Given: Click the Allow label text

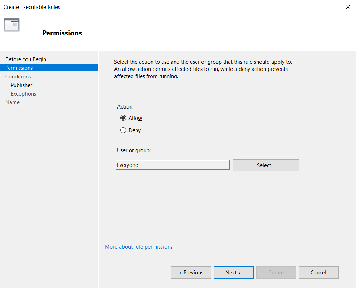Looking at the screenshot, I should click(x=135, y=118).
